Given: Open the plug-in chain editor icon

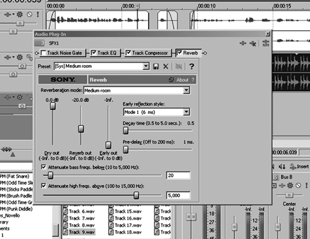Looking at the screenshot, I should click(242, 43).
